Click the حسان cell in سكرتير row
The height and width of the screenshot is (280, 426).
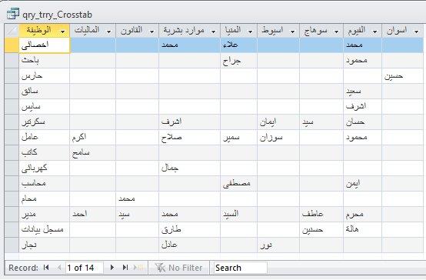362,122
